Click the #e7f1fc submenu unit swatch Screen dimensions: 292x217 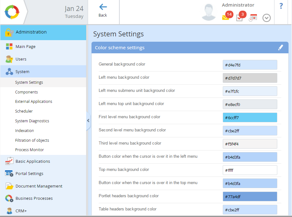pyautogui.click(x=250, y=91)
